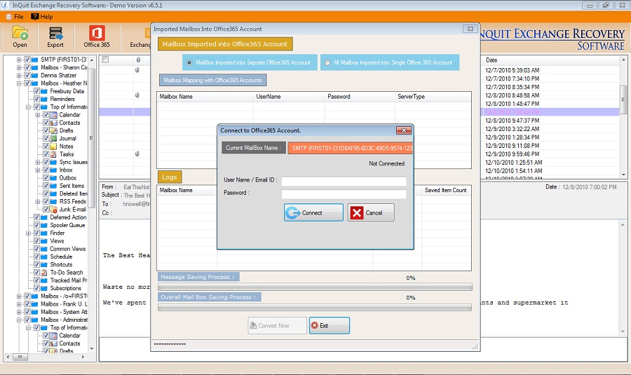Click the Spooler Queue folder icon
Screen dimensions: 631x375
pos(44,225)
